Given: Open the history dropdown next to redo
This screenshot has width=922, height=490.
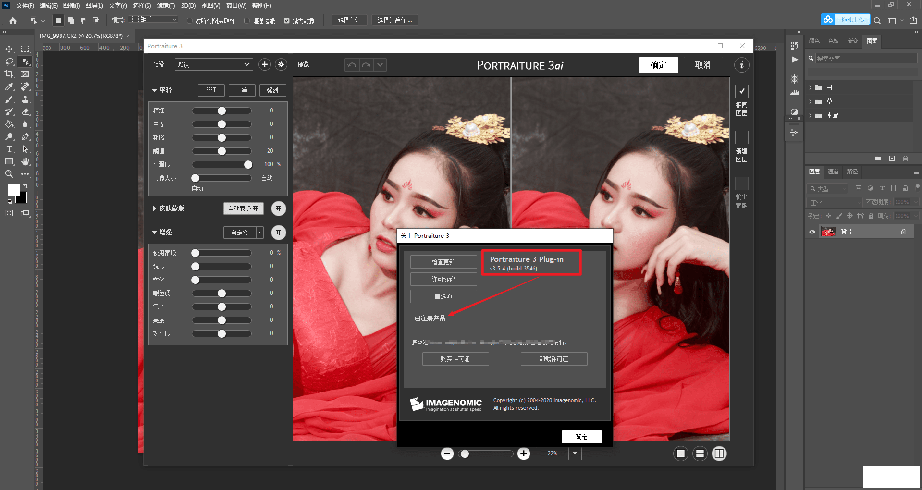Looking at the screenshot, I should pyautogui.click(x=380, y=65).
